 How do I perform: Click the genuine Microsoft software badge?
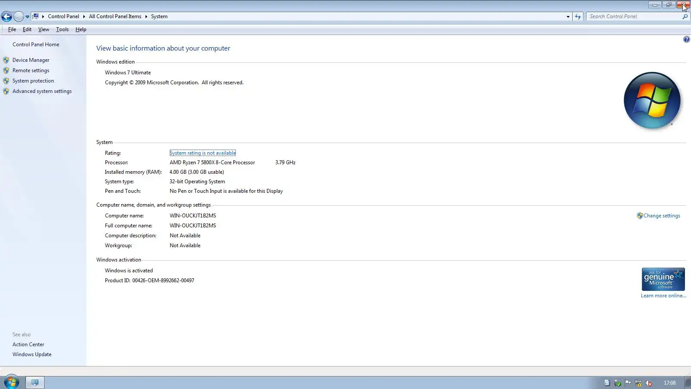coord(663,279)
